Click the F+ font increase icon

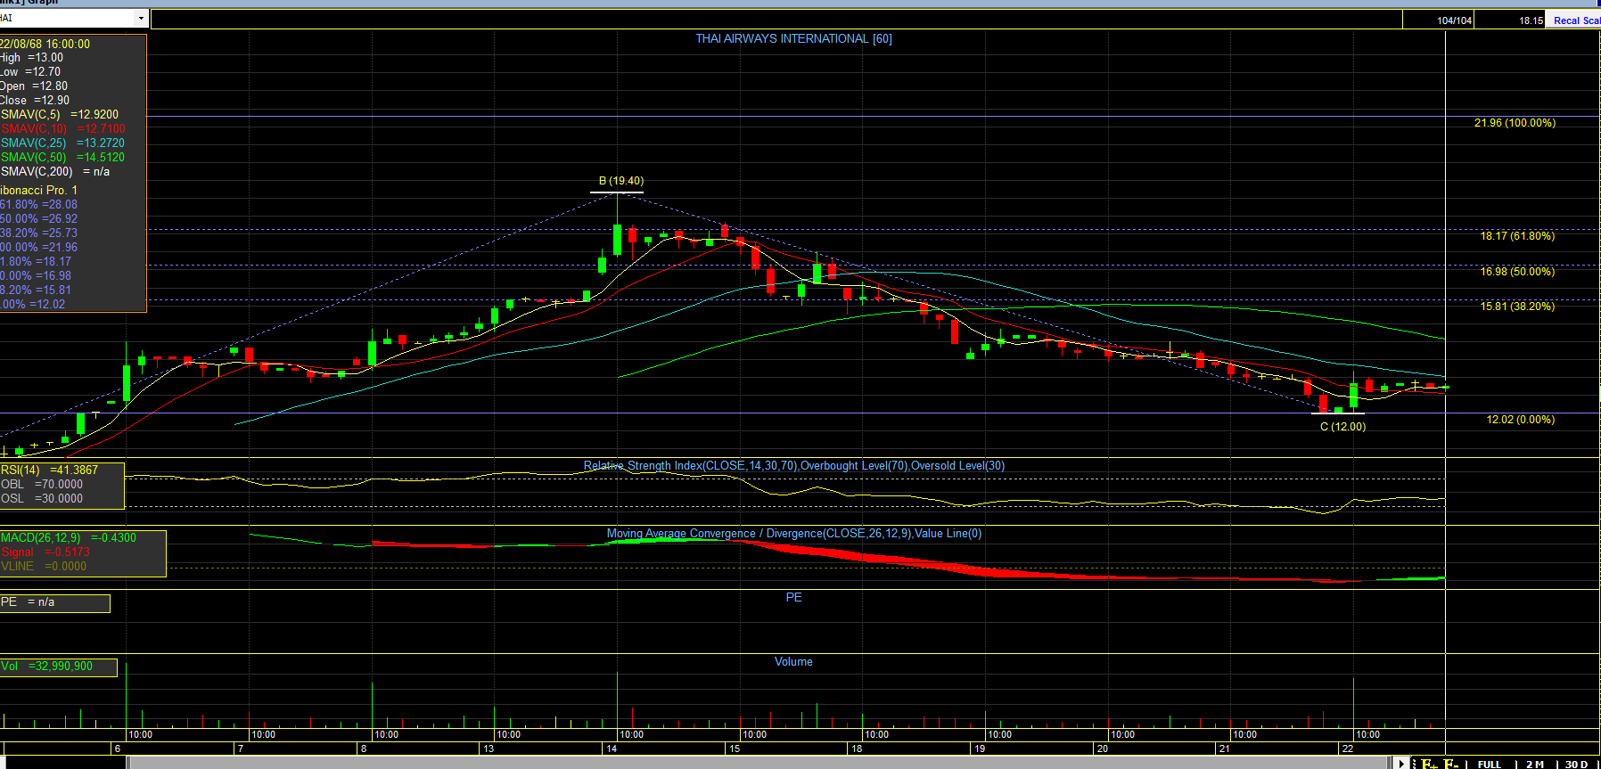pyautogui.click(x=1429, y=764)
